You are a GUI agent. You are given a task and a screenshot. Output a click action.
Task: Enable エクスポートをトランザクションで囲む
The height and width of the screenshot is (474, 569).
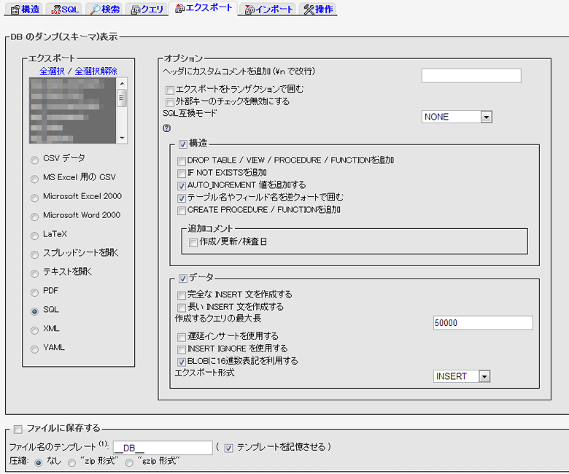pos(169,90)
